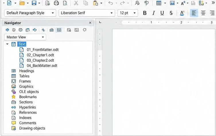Open the dropdown arrow beside Paste
Screen dimensions: 216x136
point(101,3)
